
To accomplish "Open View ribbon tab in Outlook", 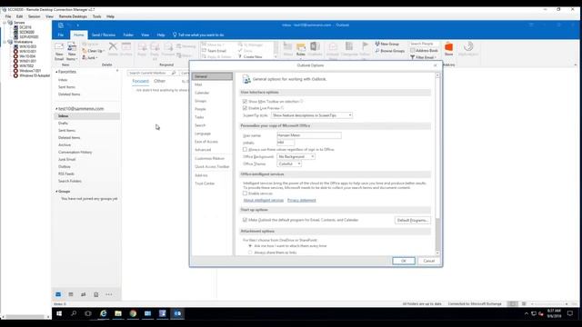I will coord(145,35).
